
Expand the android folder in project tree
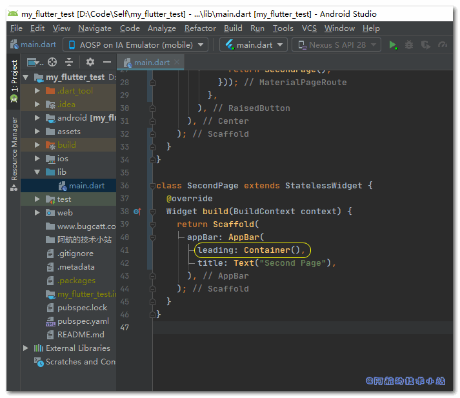click(37, 118)
